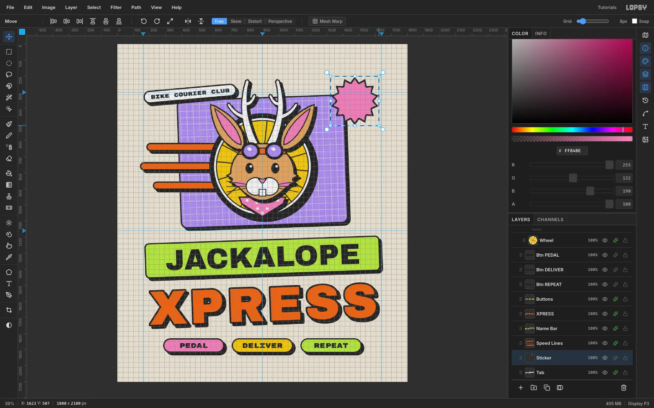Enable the Snap checkbox
Screen dimensions: 654x408
click(x=634, y=21)
